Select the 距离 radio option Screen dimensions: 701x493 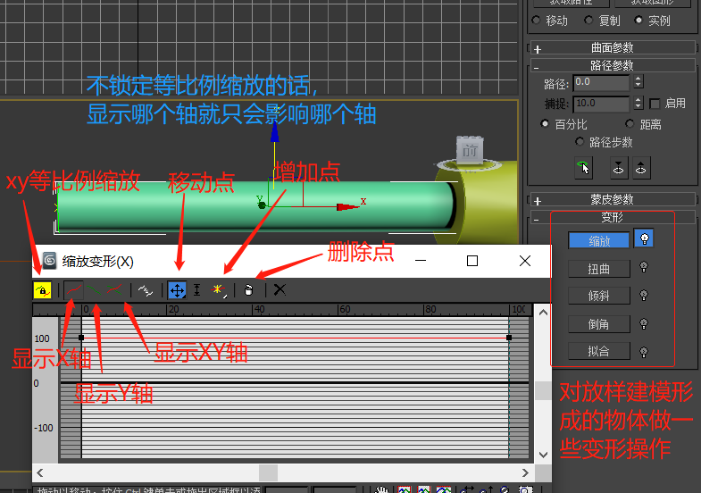[630, 124]
